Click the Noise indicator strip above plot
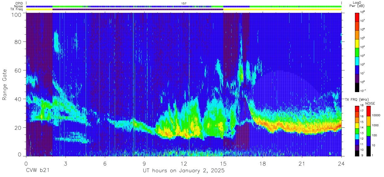The image size is (384, 177). (184, 6)
